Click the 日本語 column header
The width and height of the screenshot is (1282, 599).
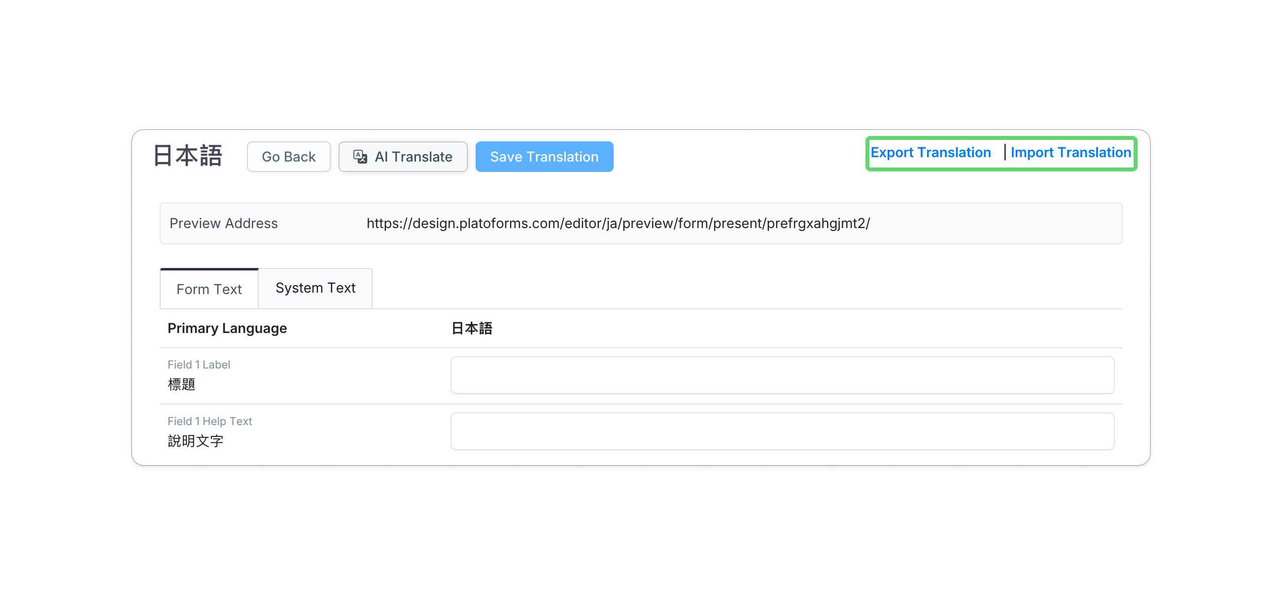pos(471,329)
